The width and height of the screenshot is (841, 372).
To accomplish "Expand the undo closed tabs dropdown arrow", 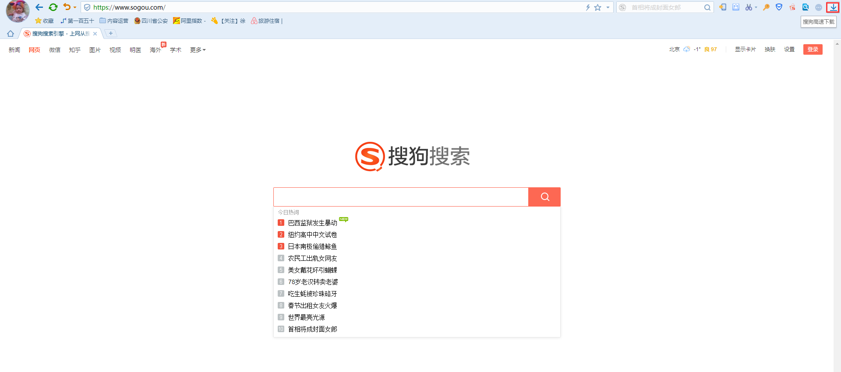I will point(75,7).
